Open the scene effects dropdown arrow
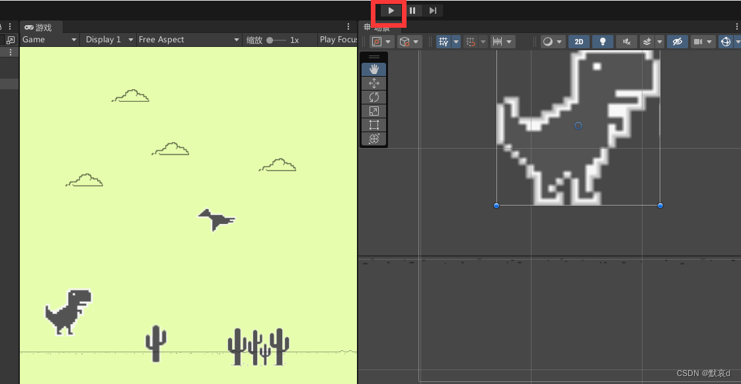 pos(660,42)
